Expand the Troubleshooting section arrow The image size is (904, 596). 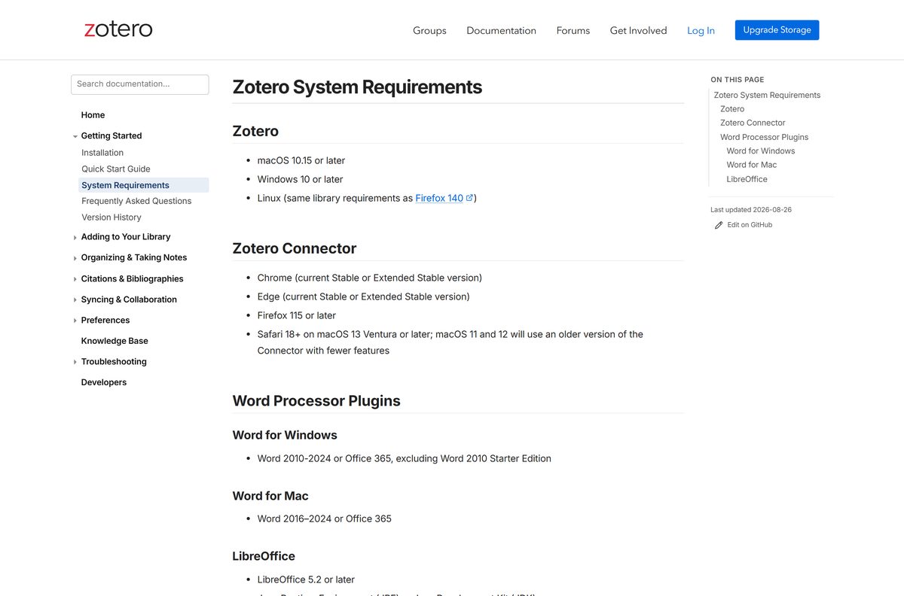click(x=75, y=362)
